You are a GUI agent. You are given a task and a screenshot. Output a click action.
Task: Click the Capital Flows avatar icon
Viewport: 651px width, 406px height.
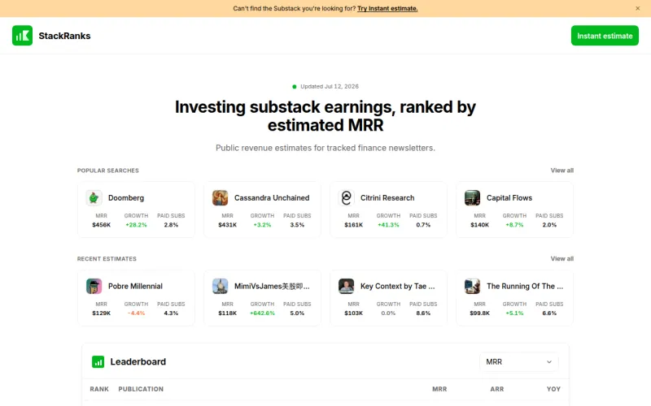point(472,197)
